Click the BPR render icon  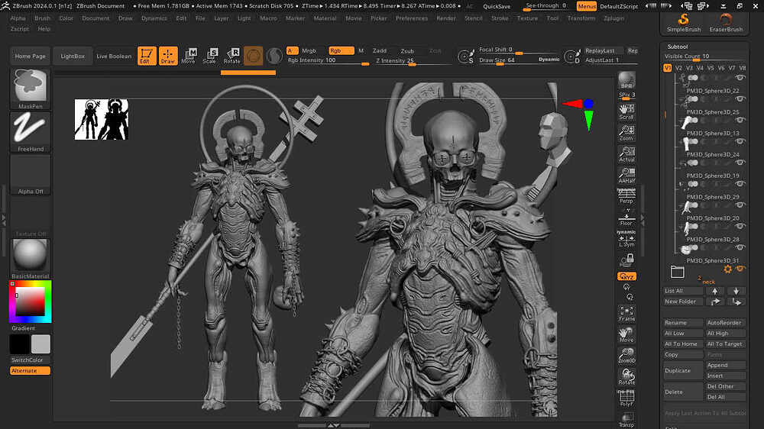click(626, 80)
